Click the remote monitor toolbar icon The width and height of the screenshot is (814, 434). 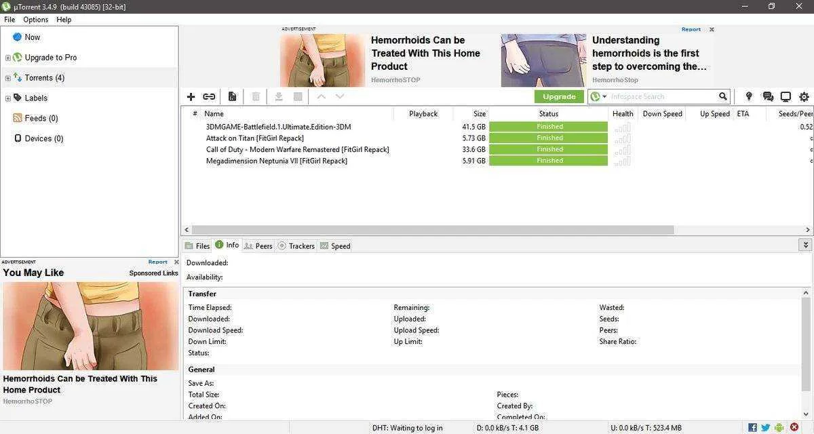pyautogui.click(x=786, y=97)
